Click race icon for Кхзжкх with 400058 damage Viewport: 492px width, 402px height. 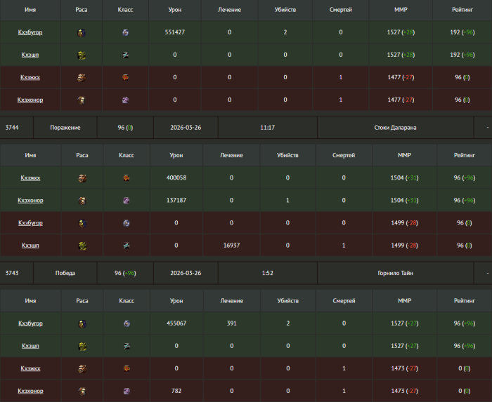(x=82, y=178)
